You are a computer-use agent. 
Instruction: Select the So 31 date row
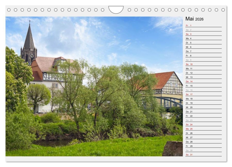[204, 155]
